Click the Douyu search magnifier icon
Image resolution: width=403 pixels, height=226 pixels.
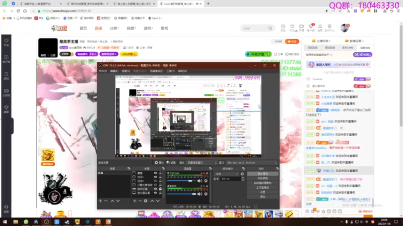coord(270,28)
